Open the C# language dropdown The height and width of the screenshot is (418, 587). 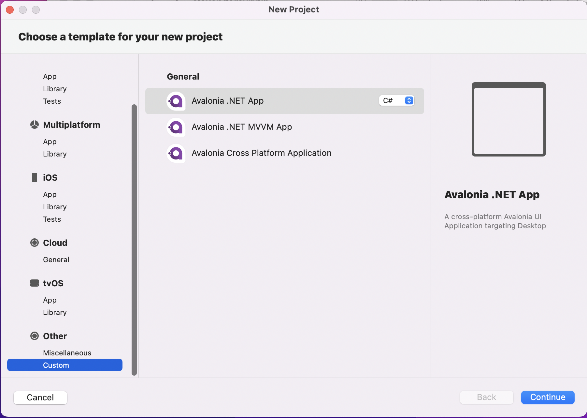click(x=396, y=100)
